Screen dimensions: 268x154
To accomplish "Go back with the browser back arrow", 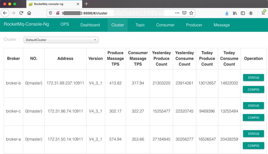I will 5,13.
